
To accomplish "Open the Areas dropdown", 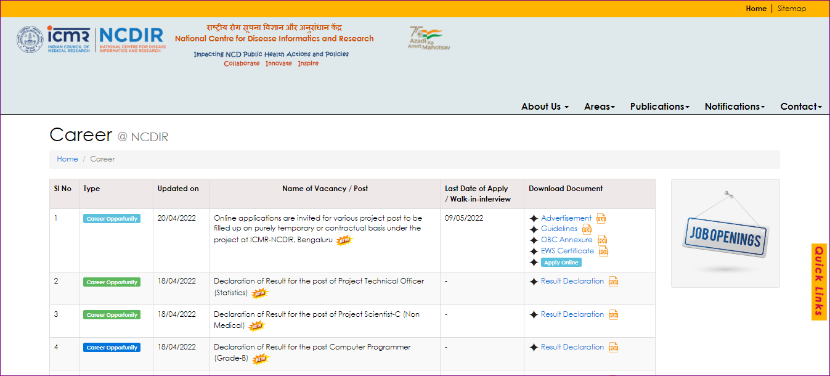I will click(x=598, y=106).
